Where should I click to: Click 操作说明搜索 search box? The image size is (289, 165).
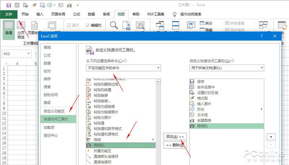point(191,14)
